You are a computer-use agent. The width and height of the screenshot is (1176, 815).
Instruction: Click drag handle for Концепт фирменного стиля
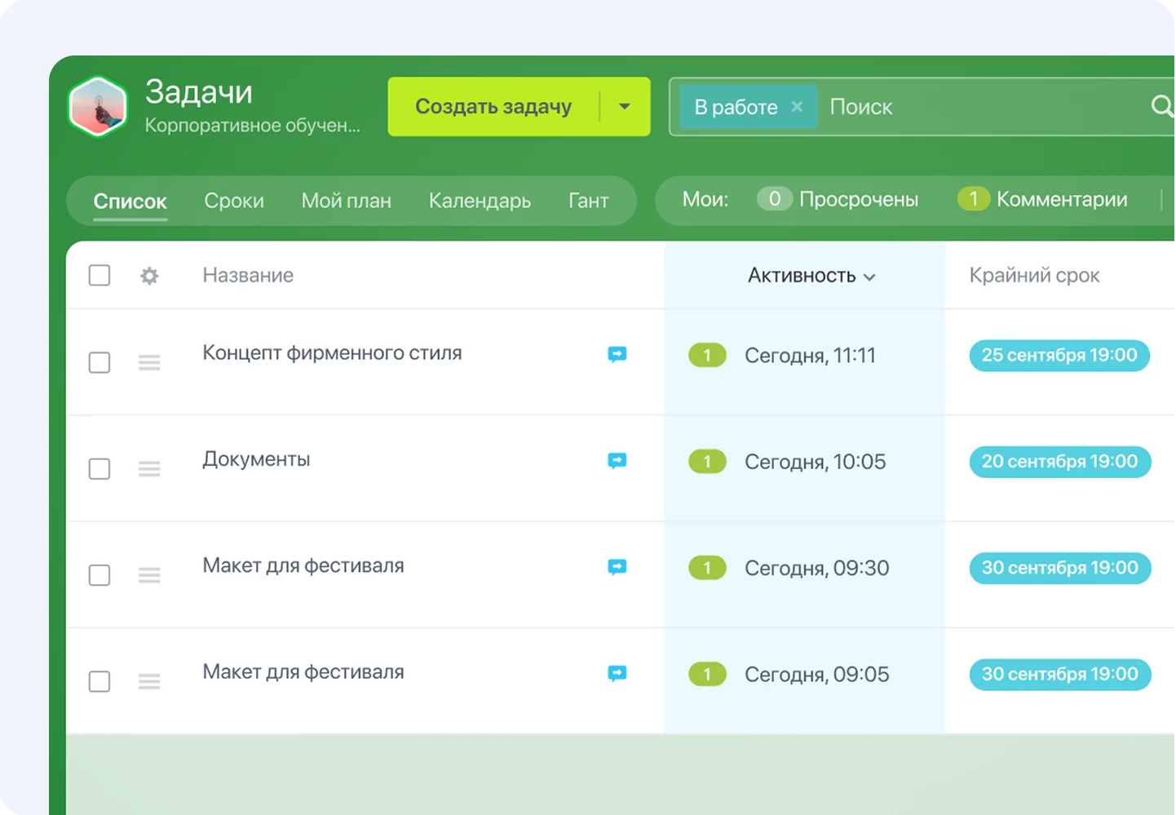[149, 362]
